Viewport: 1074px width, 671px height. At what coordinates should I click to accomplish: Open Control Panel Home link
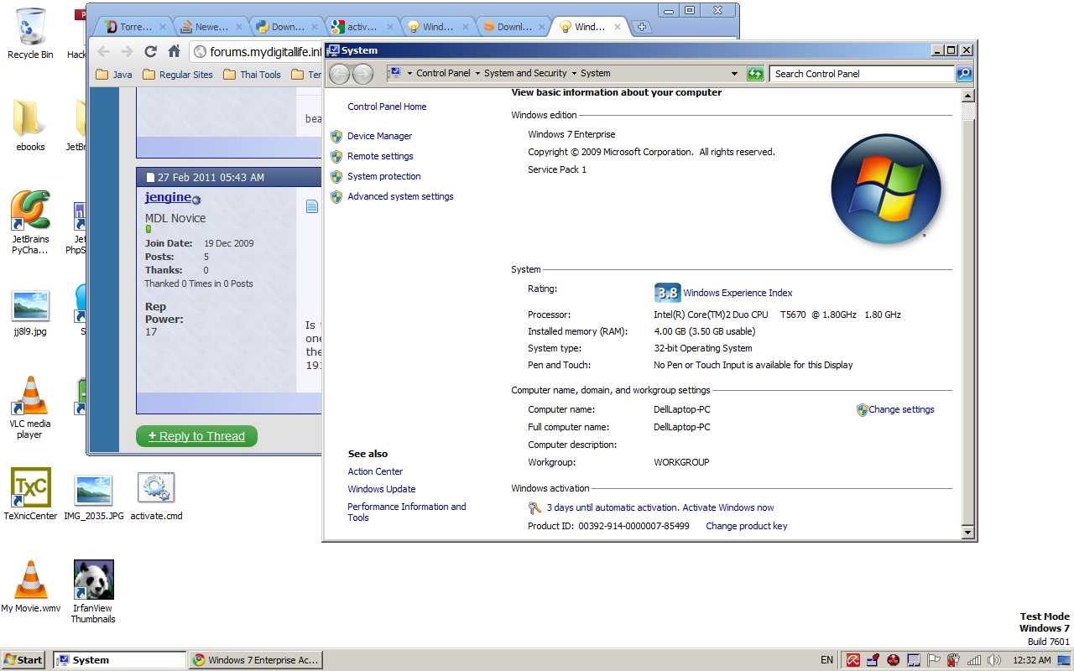pyautogui.click(x=387, y=107)
